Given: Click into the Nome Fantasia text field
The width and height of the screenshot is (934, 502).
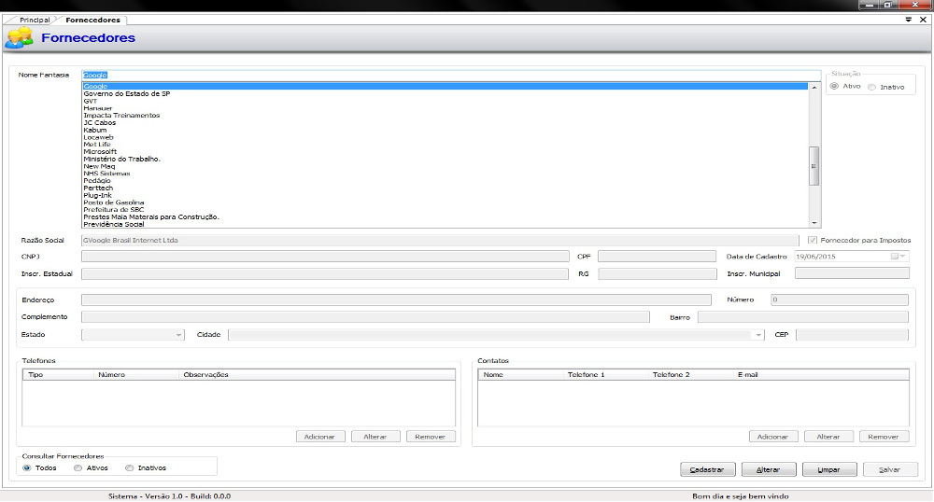Looking at the screenshot, I should tap(448, 75).
